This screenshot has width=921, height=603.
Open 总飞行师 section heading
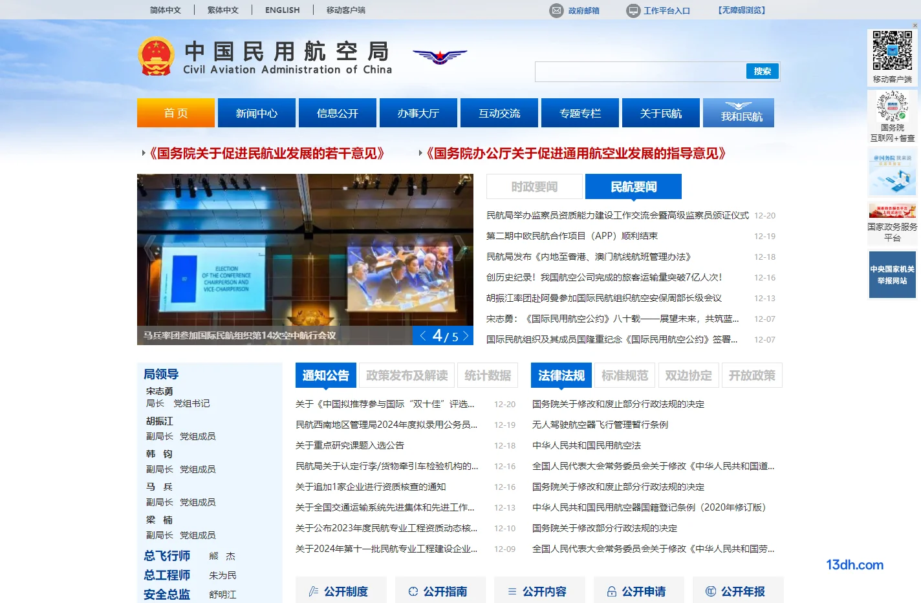167,556
